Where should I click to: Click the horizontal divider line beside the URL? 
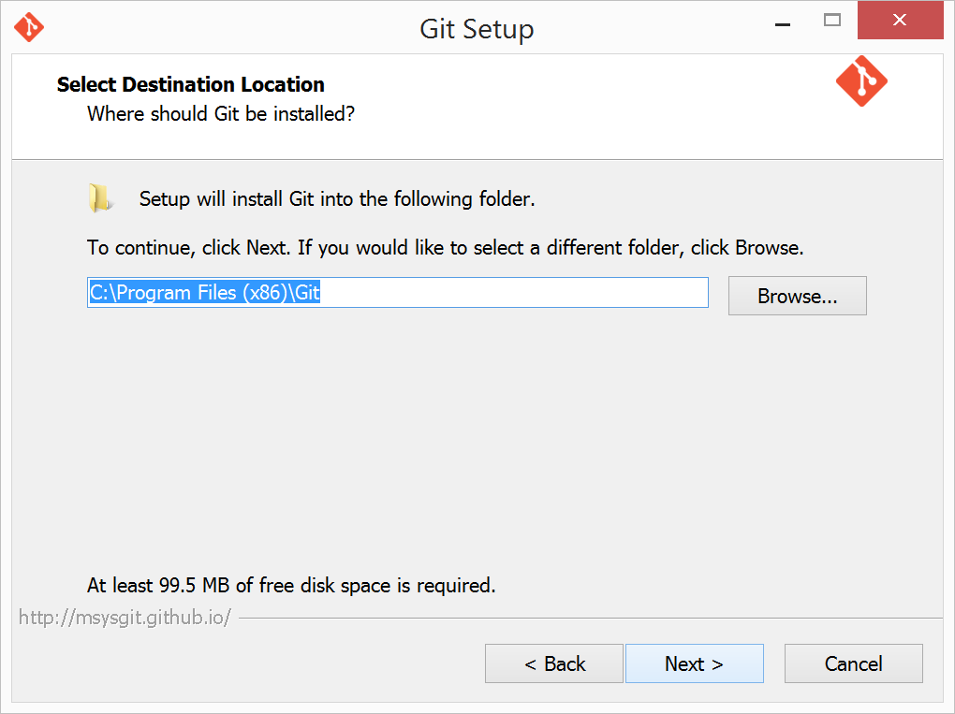tap(591, 619)
